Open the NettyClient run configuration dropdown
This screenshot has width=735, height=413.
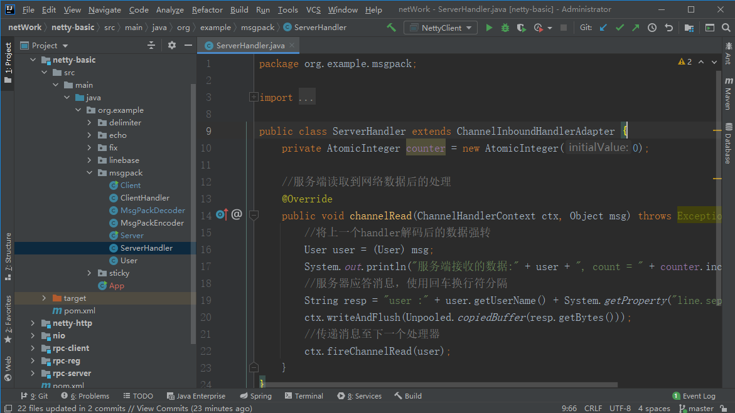coord(441,28)
